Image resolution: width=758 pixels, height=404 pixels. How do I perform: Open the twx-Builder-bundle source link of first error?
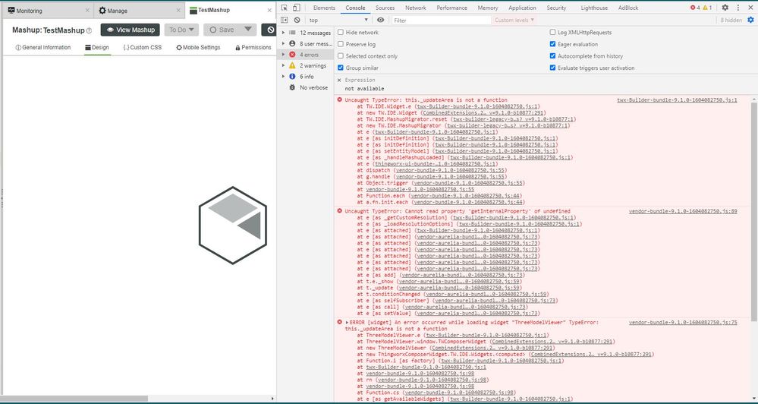pos(677,99)
